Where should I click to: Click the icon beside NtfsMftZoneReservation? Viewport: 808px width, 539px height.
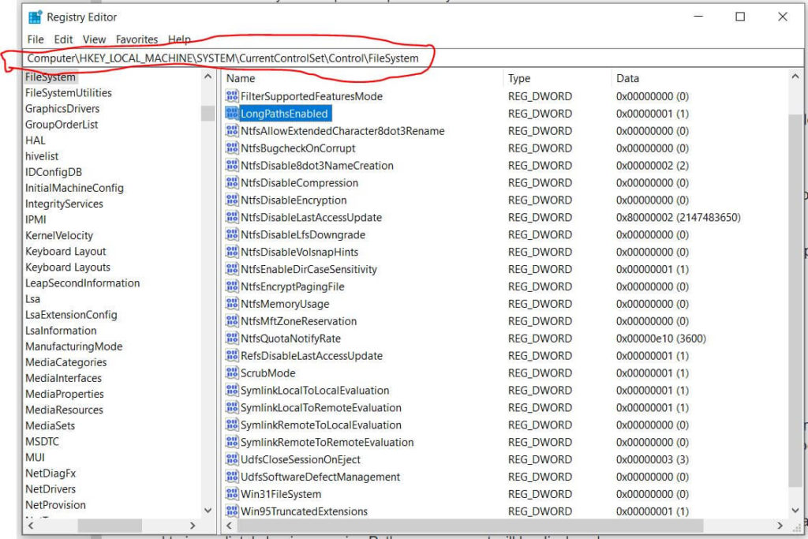pyautogui.click(x=232, y=320)
